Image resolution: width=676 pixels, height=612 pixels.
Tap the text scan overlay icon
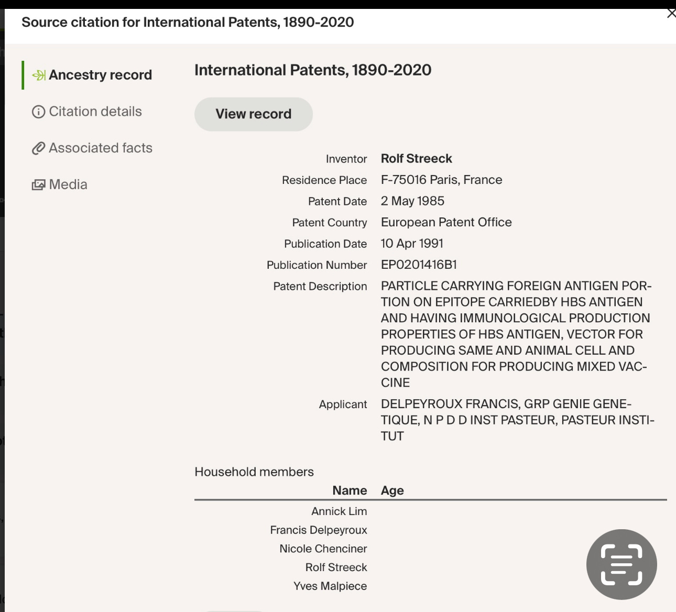[622, 564]
